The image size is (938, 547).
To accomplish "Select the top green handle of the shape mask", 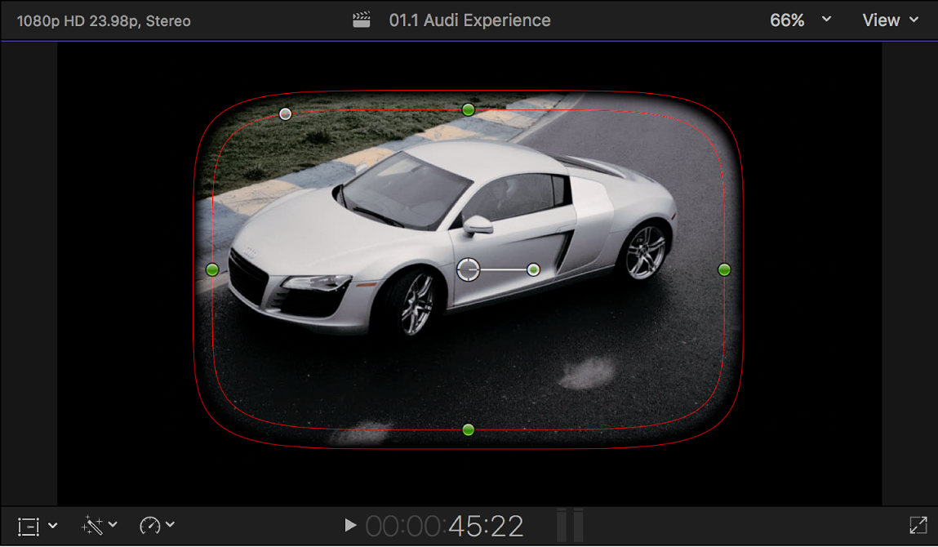I will 468,109.
